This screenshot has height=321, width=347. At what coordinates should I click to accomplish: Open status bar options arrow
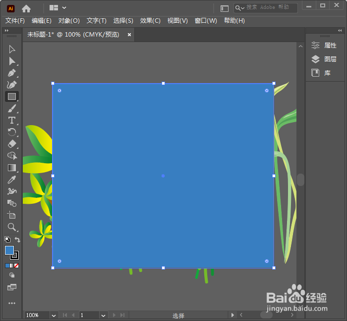(x=232, y=315)
